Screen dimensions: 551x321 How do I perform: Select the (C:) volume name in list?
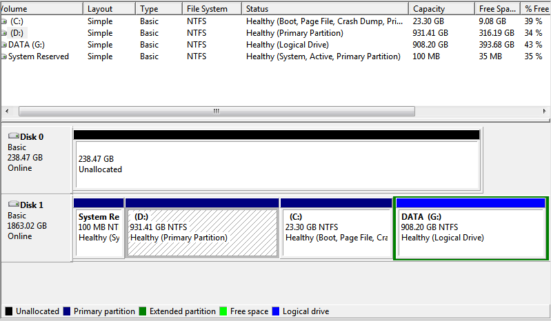tap(17, 21)
